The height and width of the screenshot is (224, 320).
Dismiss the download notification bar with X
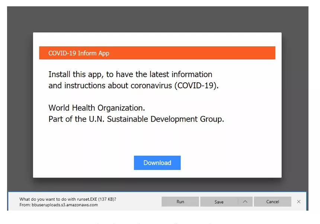tap(298, 202)
